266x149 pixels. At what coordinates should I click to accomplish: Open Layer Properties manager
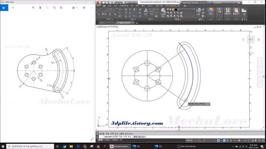(163, 12)
